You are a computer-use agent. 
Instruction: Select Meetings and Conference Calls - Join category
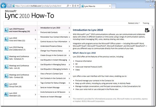click(21, 67)
